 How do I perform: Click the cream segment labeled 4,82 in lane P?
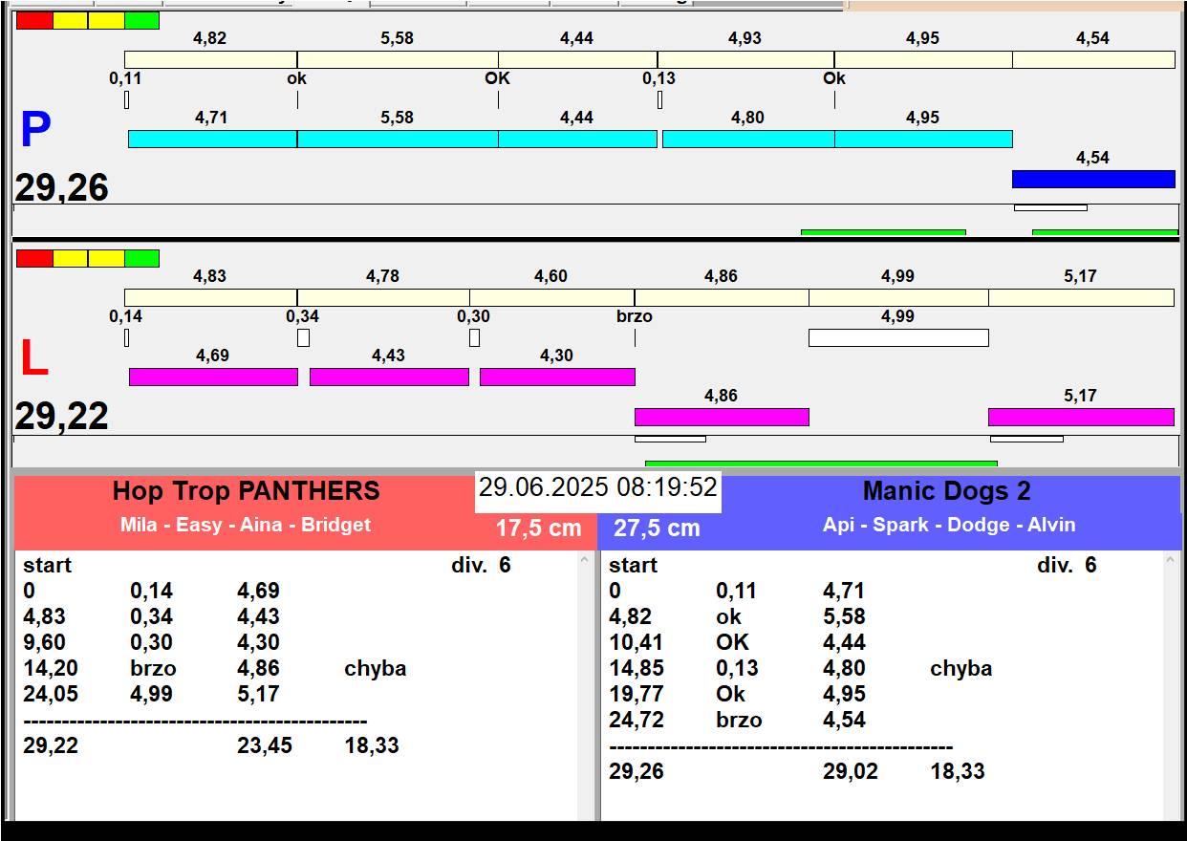click(210, 59)
